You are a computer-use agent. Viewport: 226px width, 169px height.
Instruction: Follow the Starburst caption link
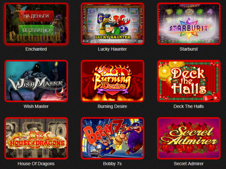pyautogui.click(x=189, y=49)
